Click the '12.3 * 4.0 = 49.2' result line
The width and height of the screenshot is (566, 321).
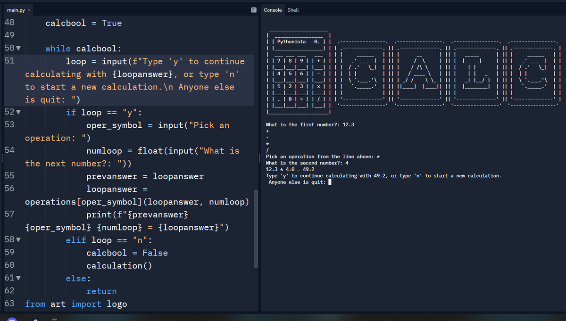click(x=290, y=169)
